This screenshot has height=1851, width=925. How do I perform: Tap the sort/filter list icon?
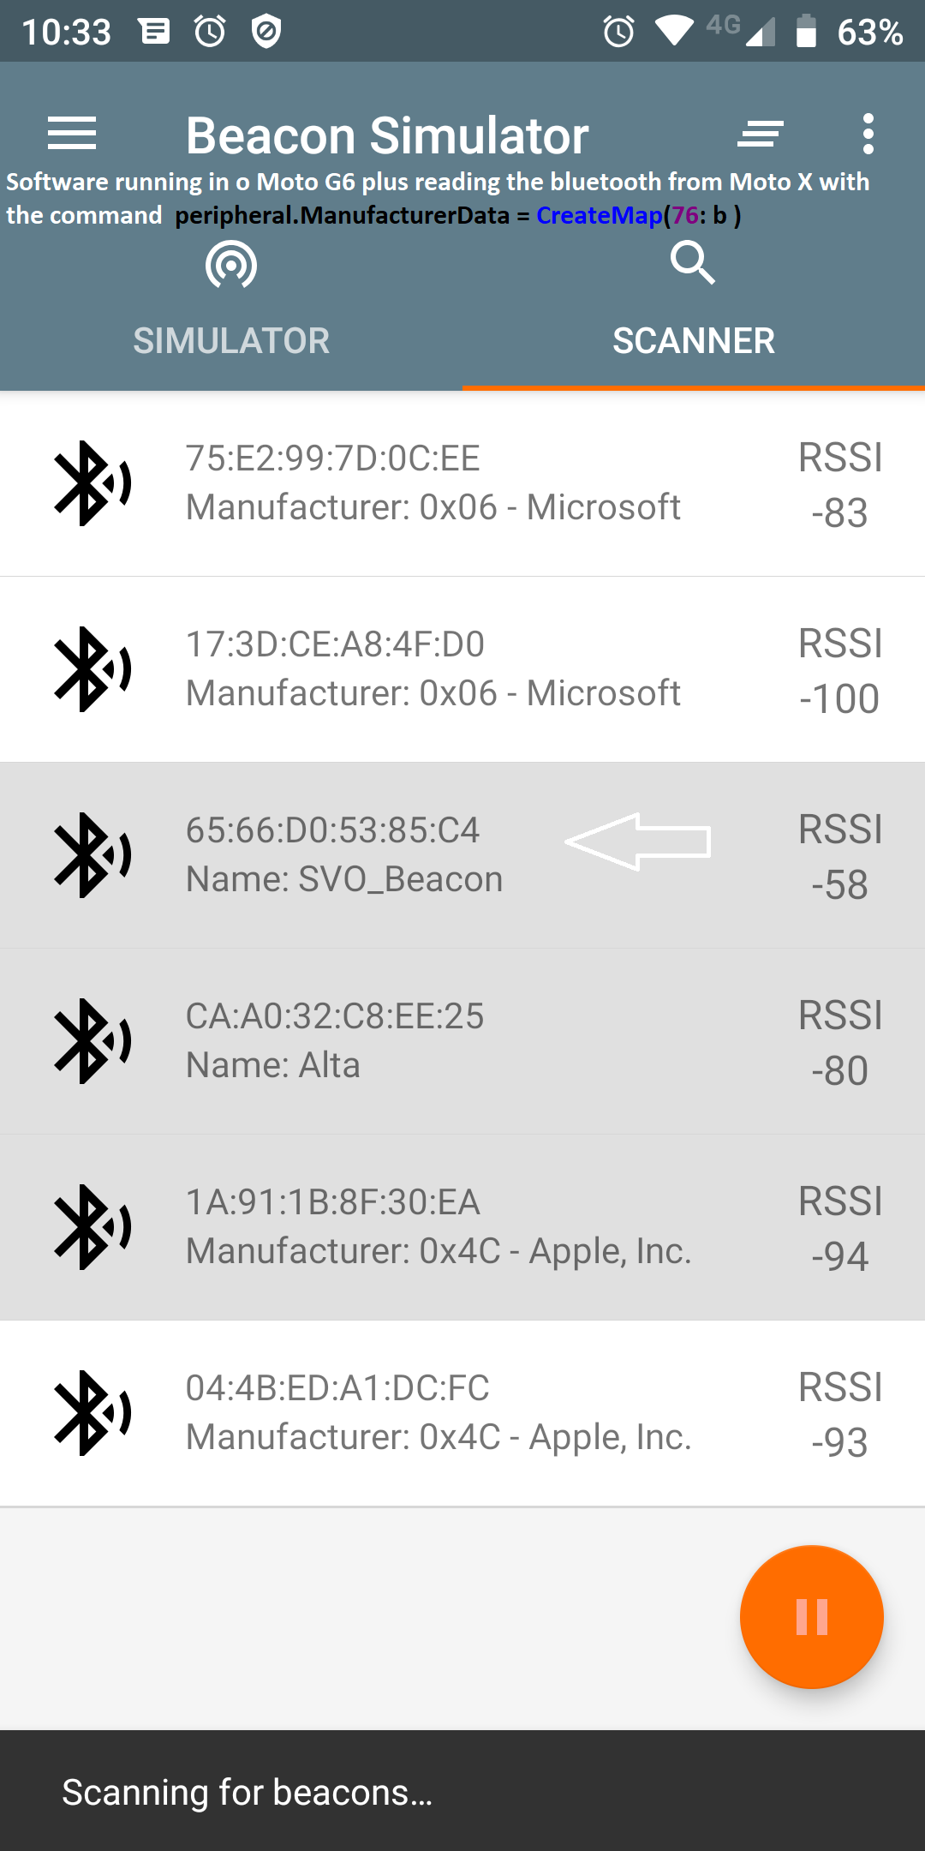click(761, 134)
